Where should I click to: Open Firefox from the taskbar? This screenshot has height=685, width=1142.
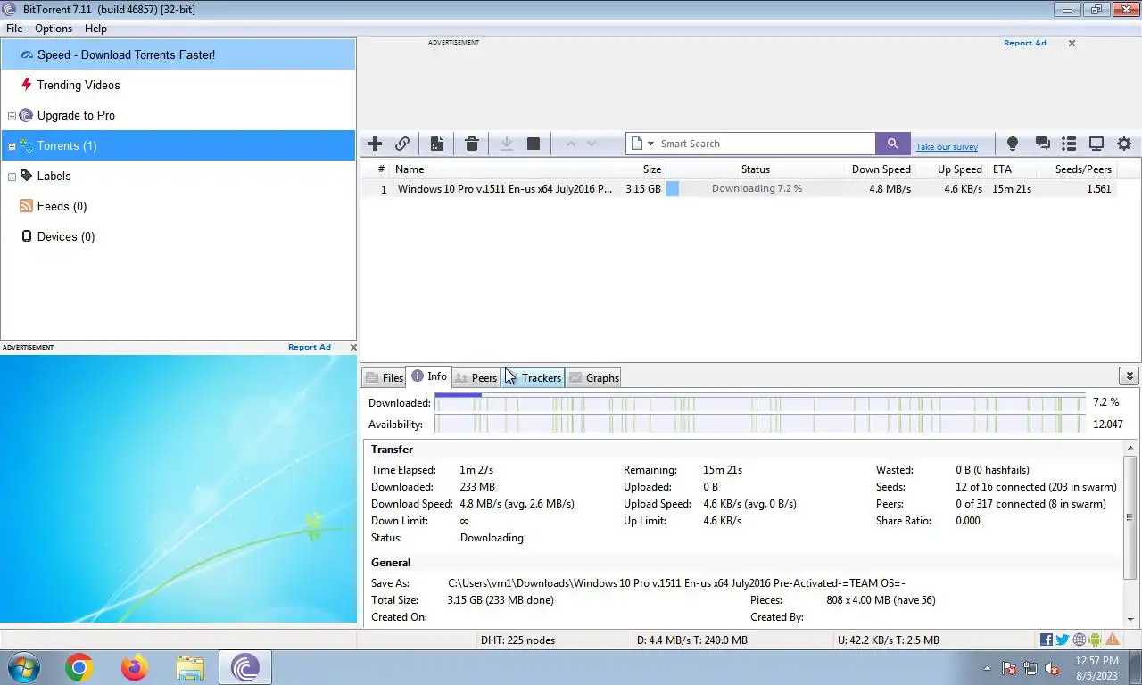click(x=135, y=667)
